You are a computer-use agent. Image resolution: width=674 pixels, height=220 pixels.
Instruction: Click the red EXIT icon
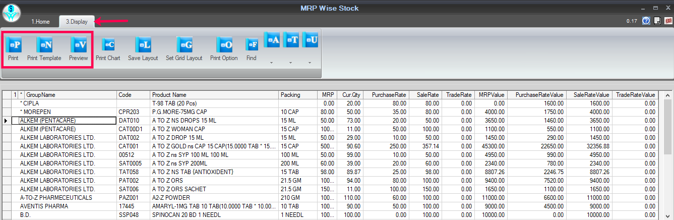(x=668, y=21)
